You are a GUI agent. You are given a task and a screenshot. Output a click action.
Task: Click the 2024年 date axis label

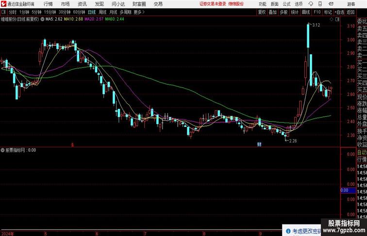[x=7, y=234]
